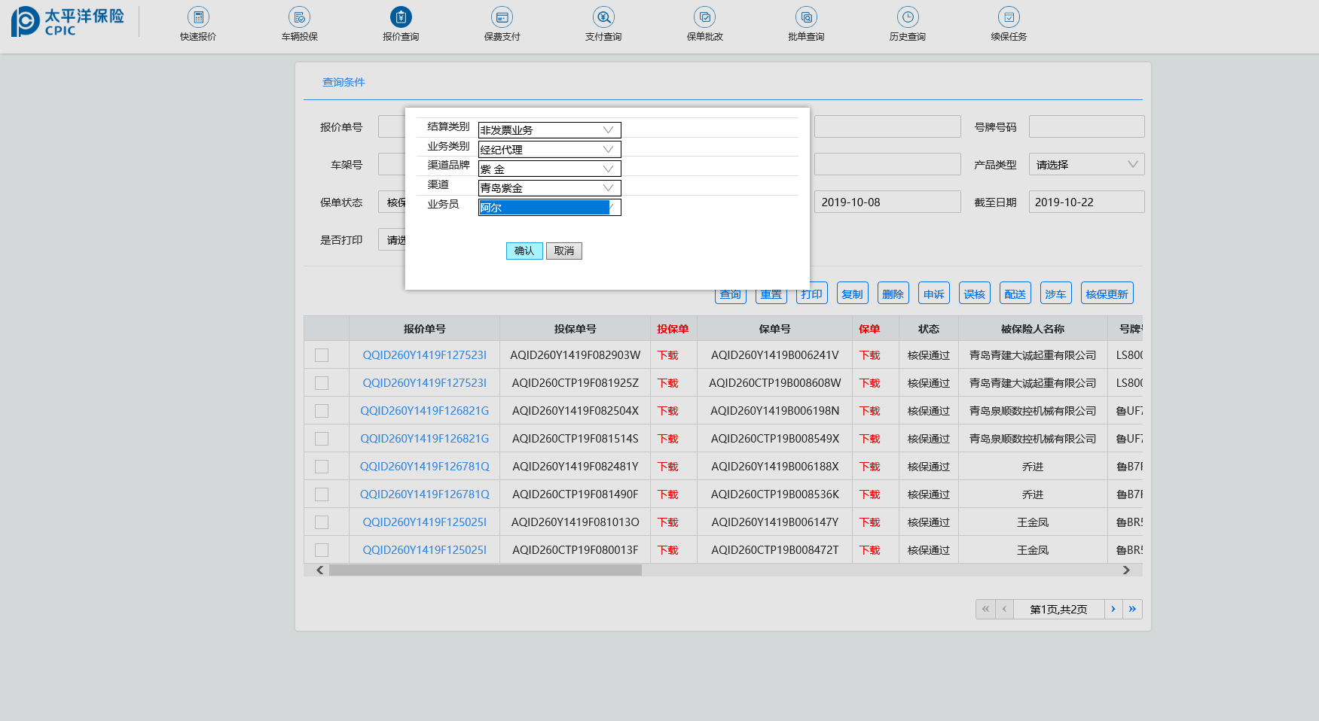Open the 车辆投保 vehicle insurance icon
This screenshot has width=1319, height=721.
(x=299, y=17)
